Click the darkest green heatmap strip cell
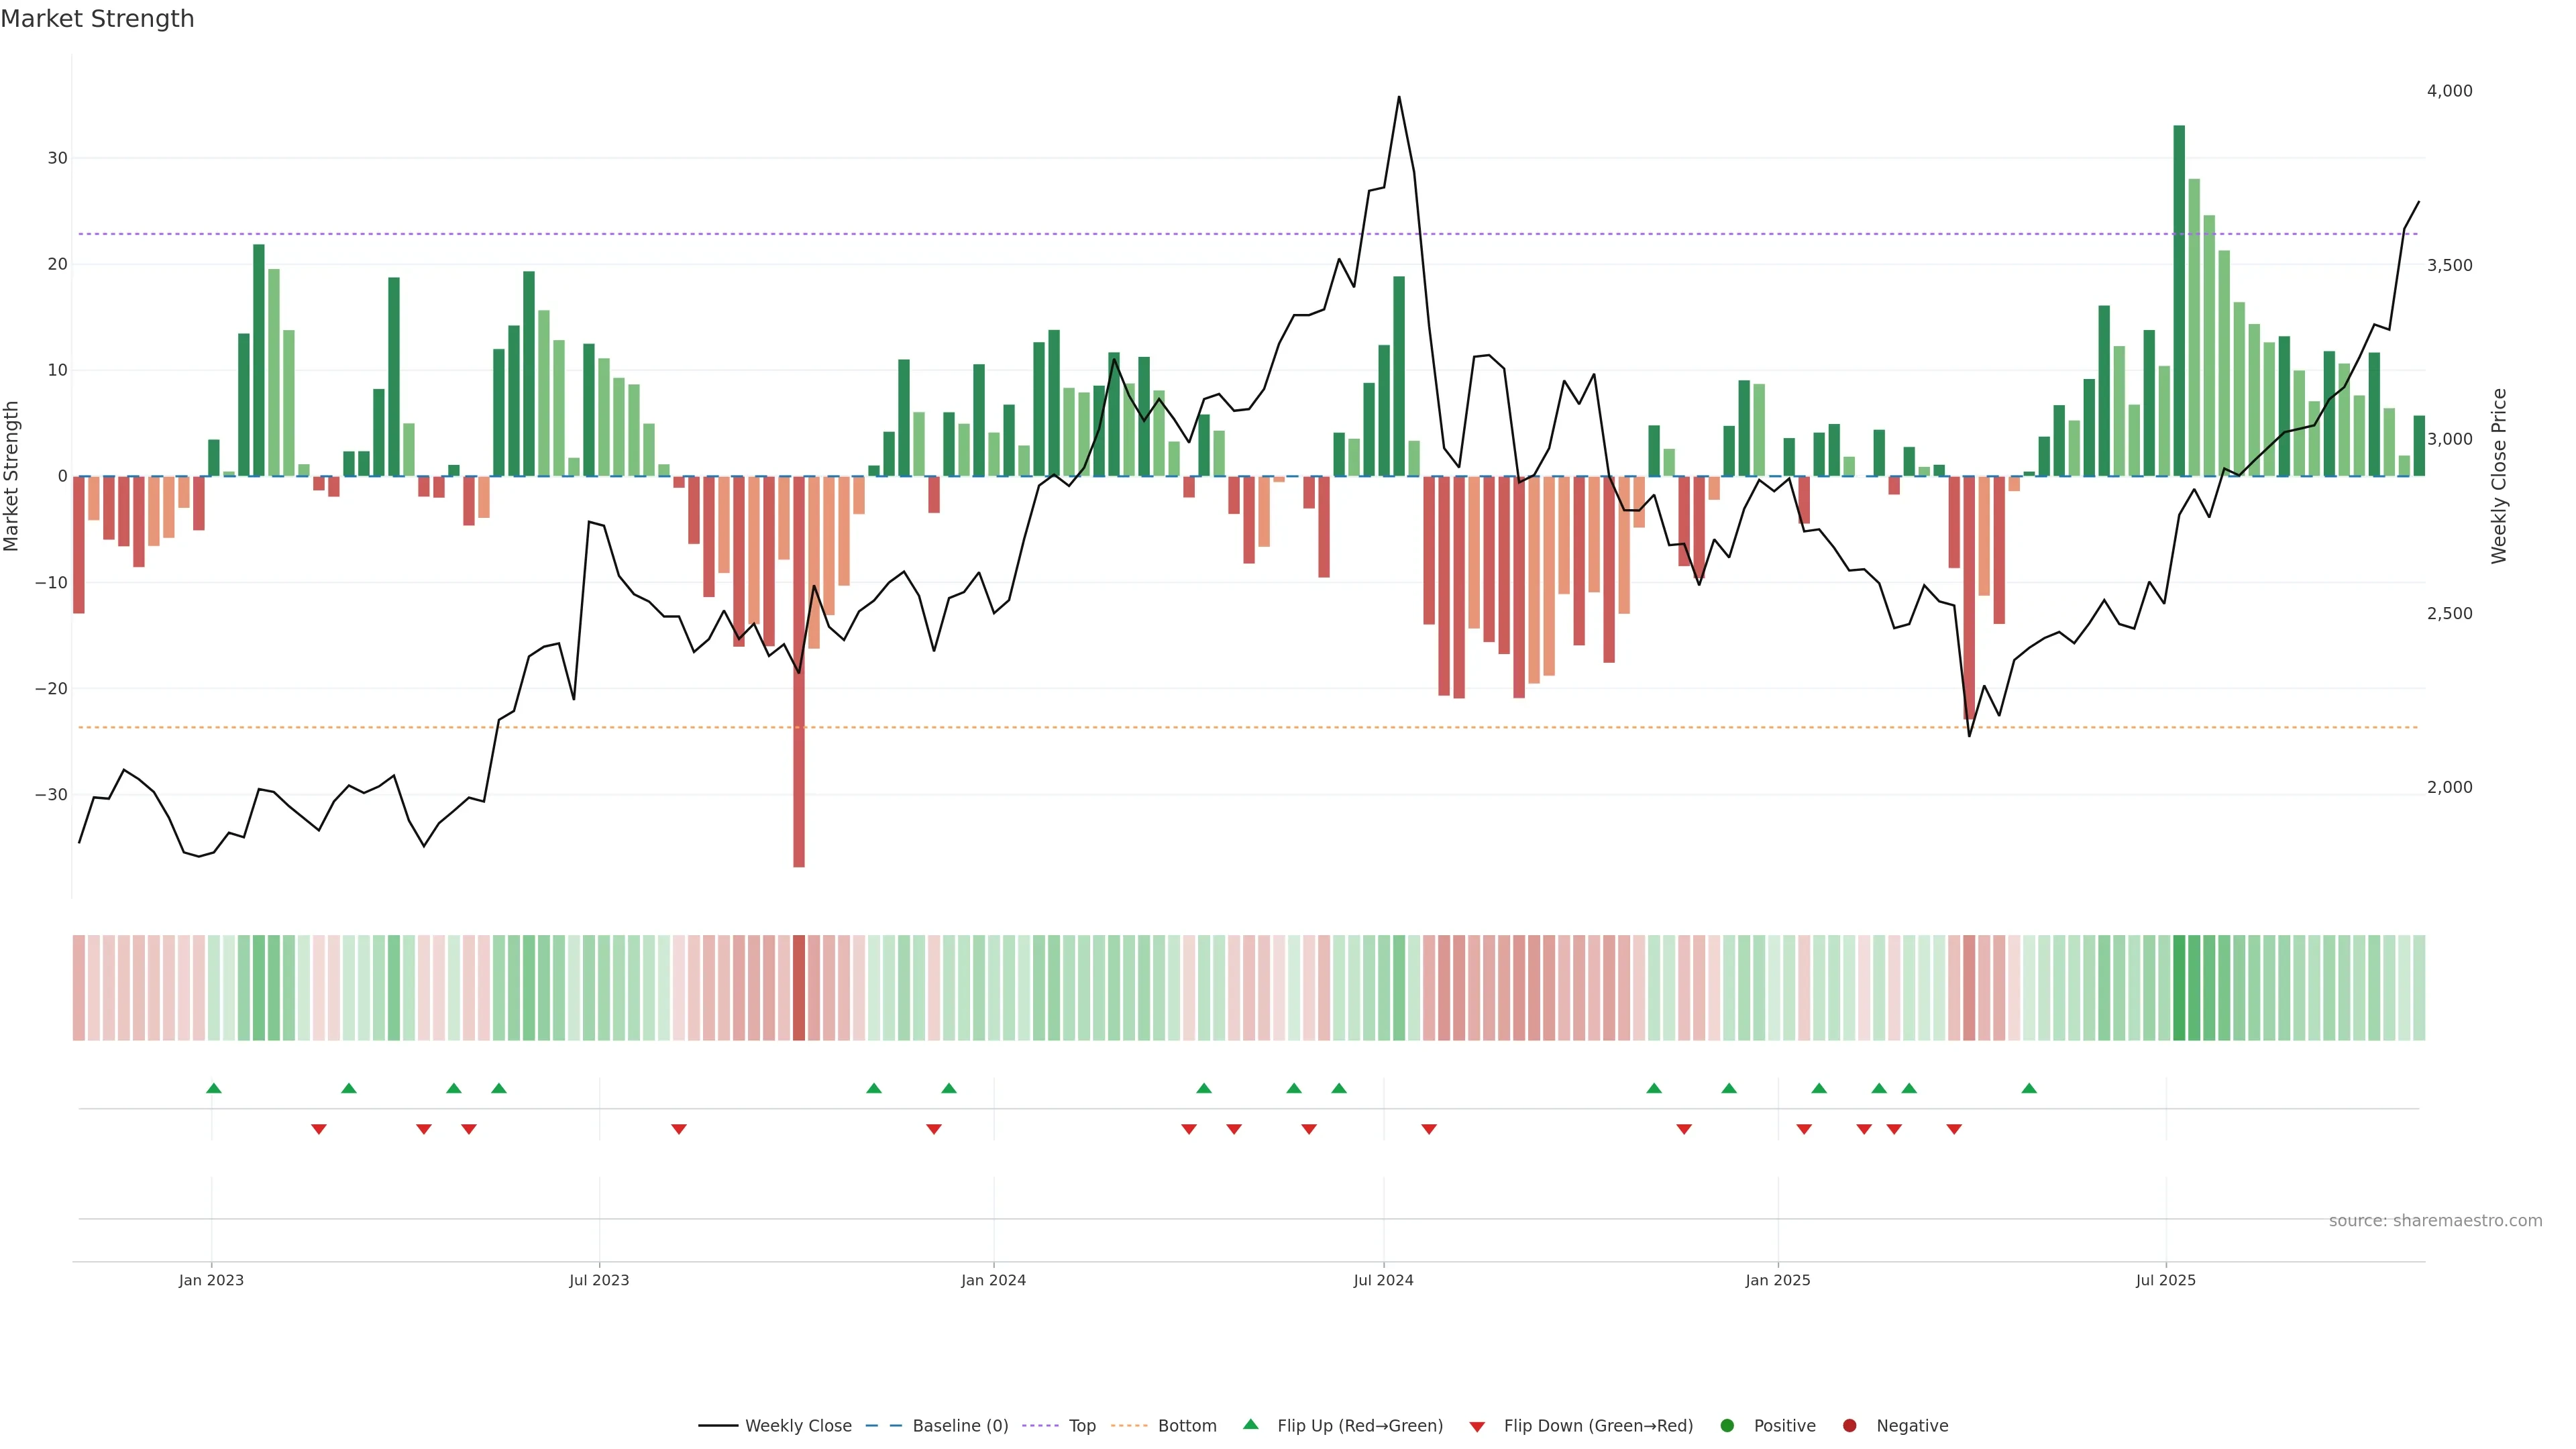The height and width of the screenshot is (1449, 2576). 2179,987
